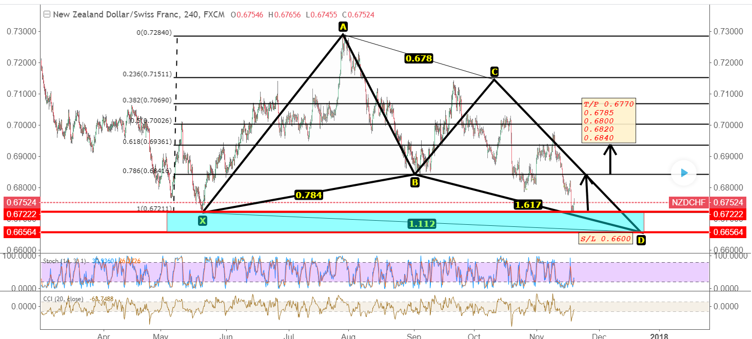This screenshot has height=339, width=752.
Task: Select the X pattern origin marker
Action: [203, 221]
